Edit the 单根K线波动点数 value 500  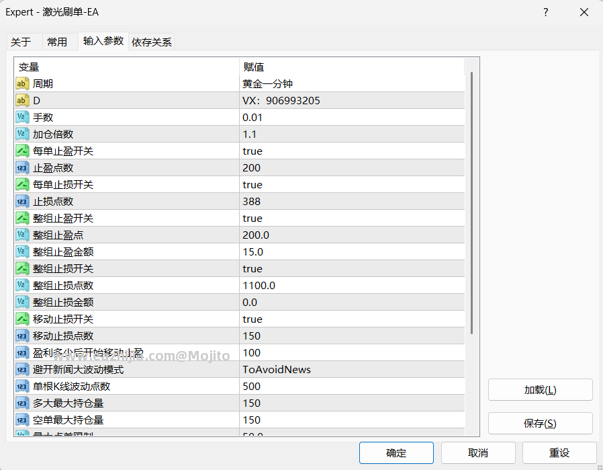tap(352, 386)
